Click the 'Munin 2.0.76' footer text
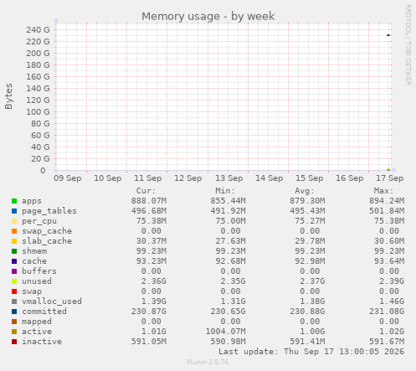 coord(208,362)
